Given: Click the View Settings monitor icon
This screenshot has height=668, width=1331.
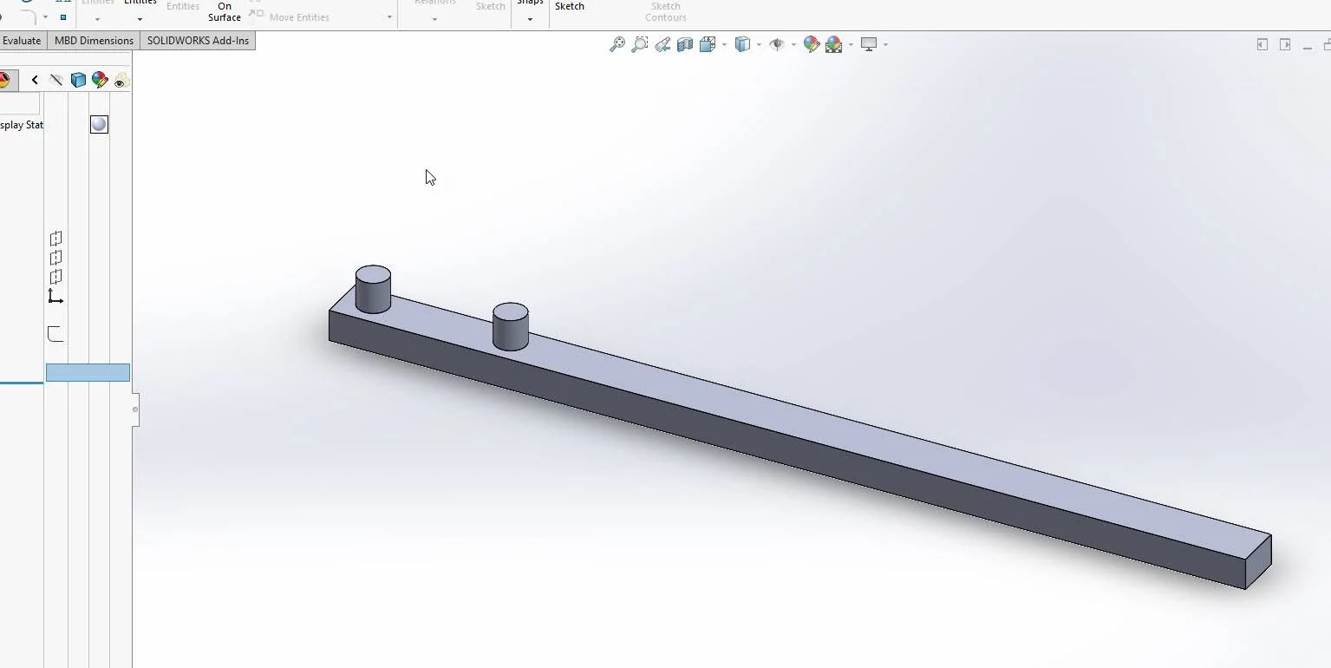Looking at the screenshot, I should coord(869,44).
